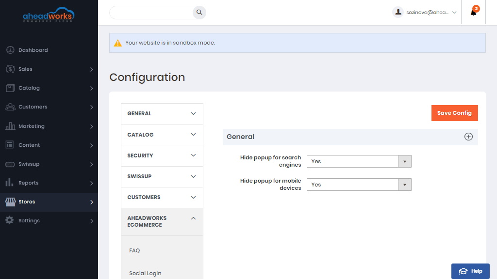
Task: Click the Stores storefront icon
Action: (10, 202)
